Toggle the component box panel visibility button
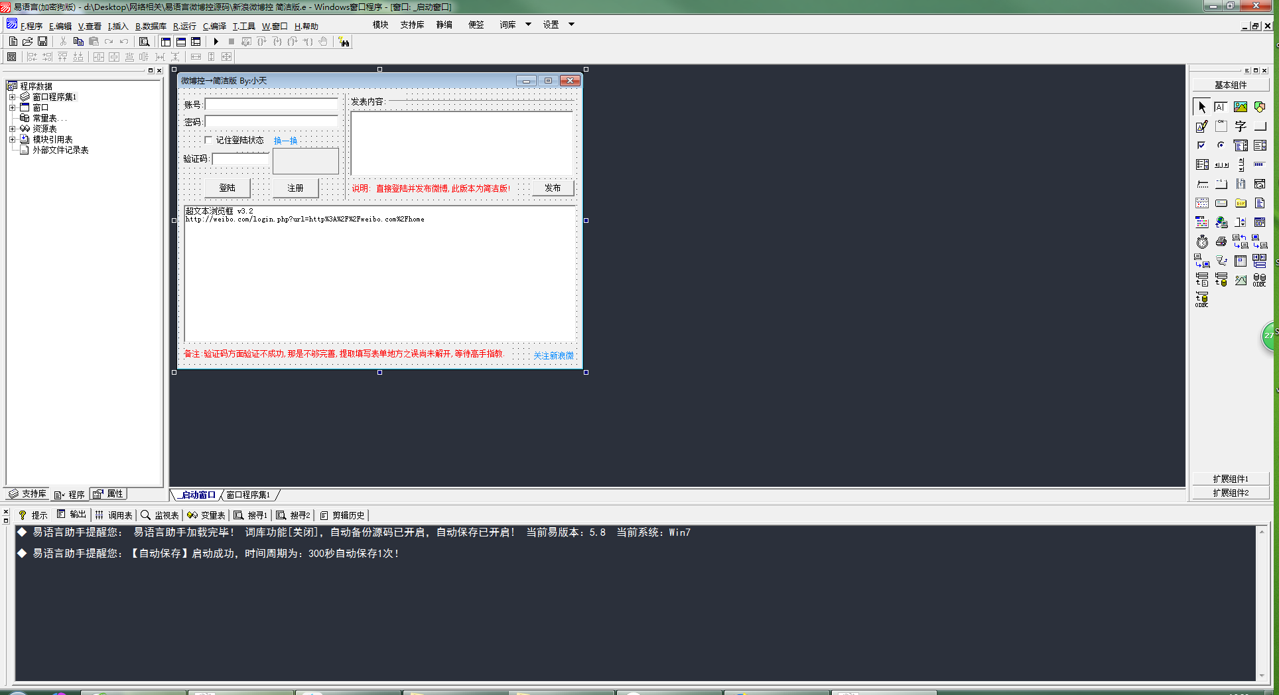This screenshot has width=1279, height=695. point(196,41)
